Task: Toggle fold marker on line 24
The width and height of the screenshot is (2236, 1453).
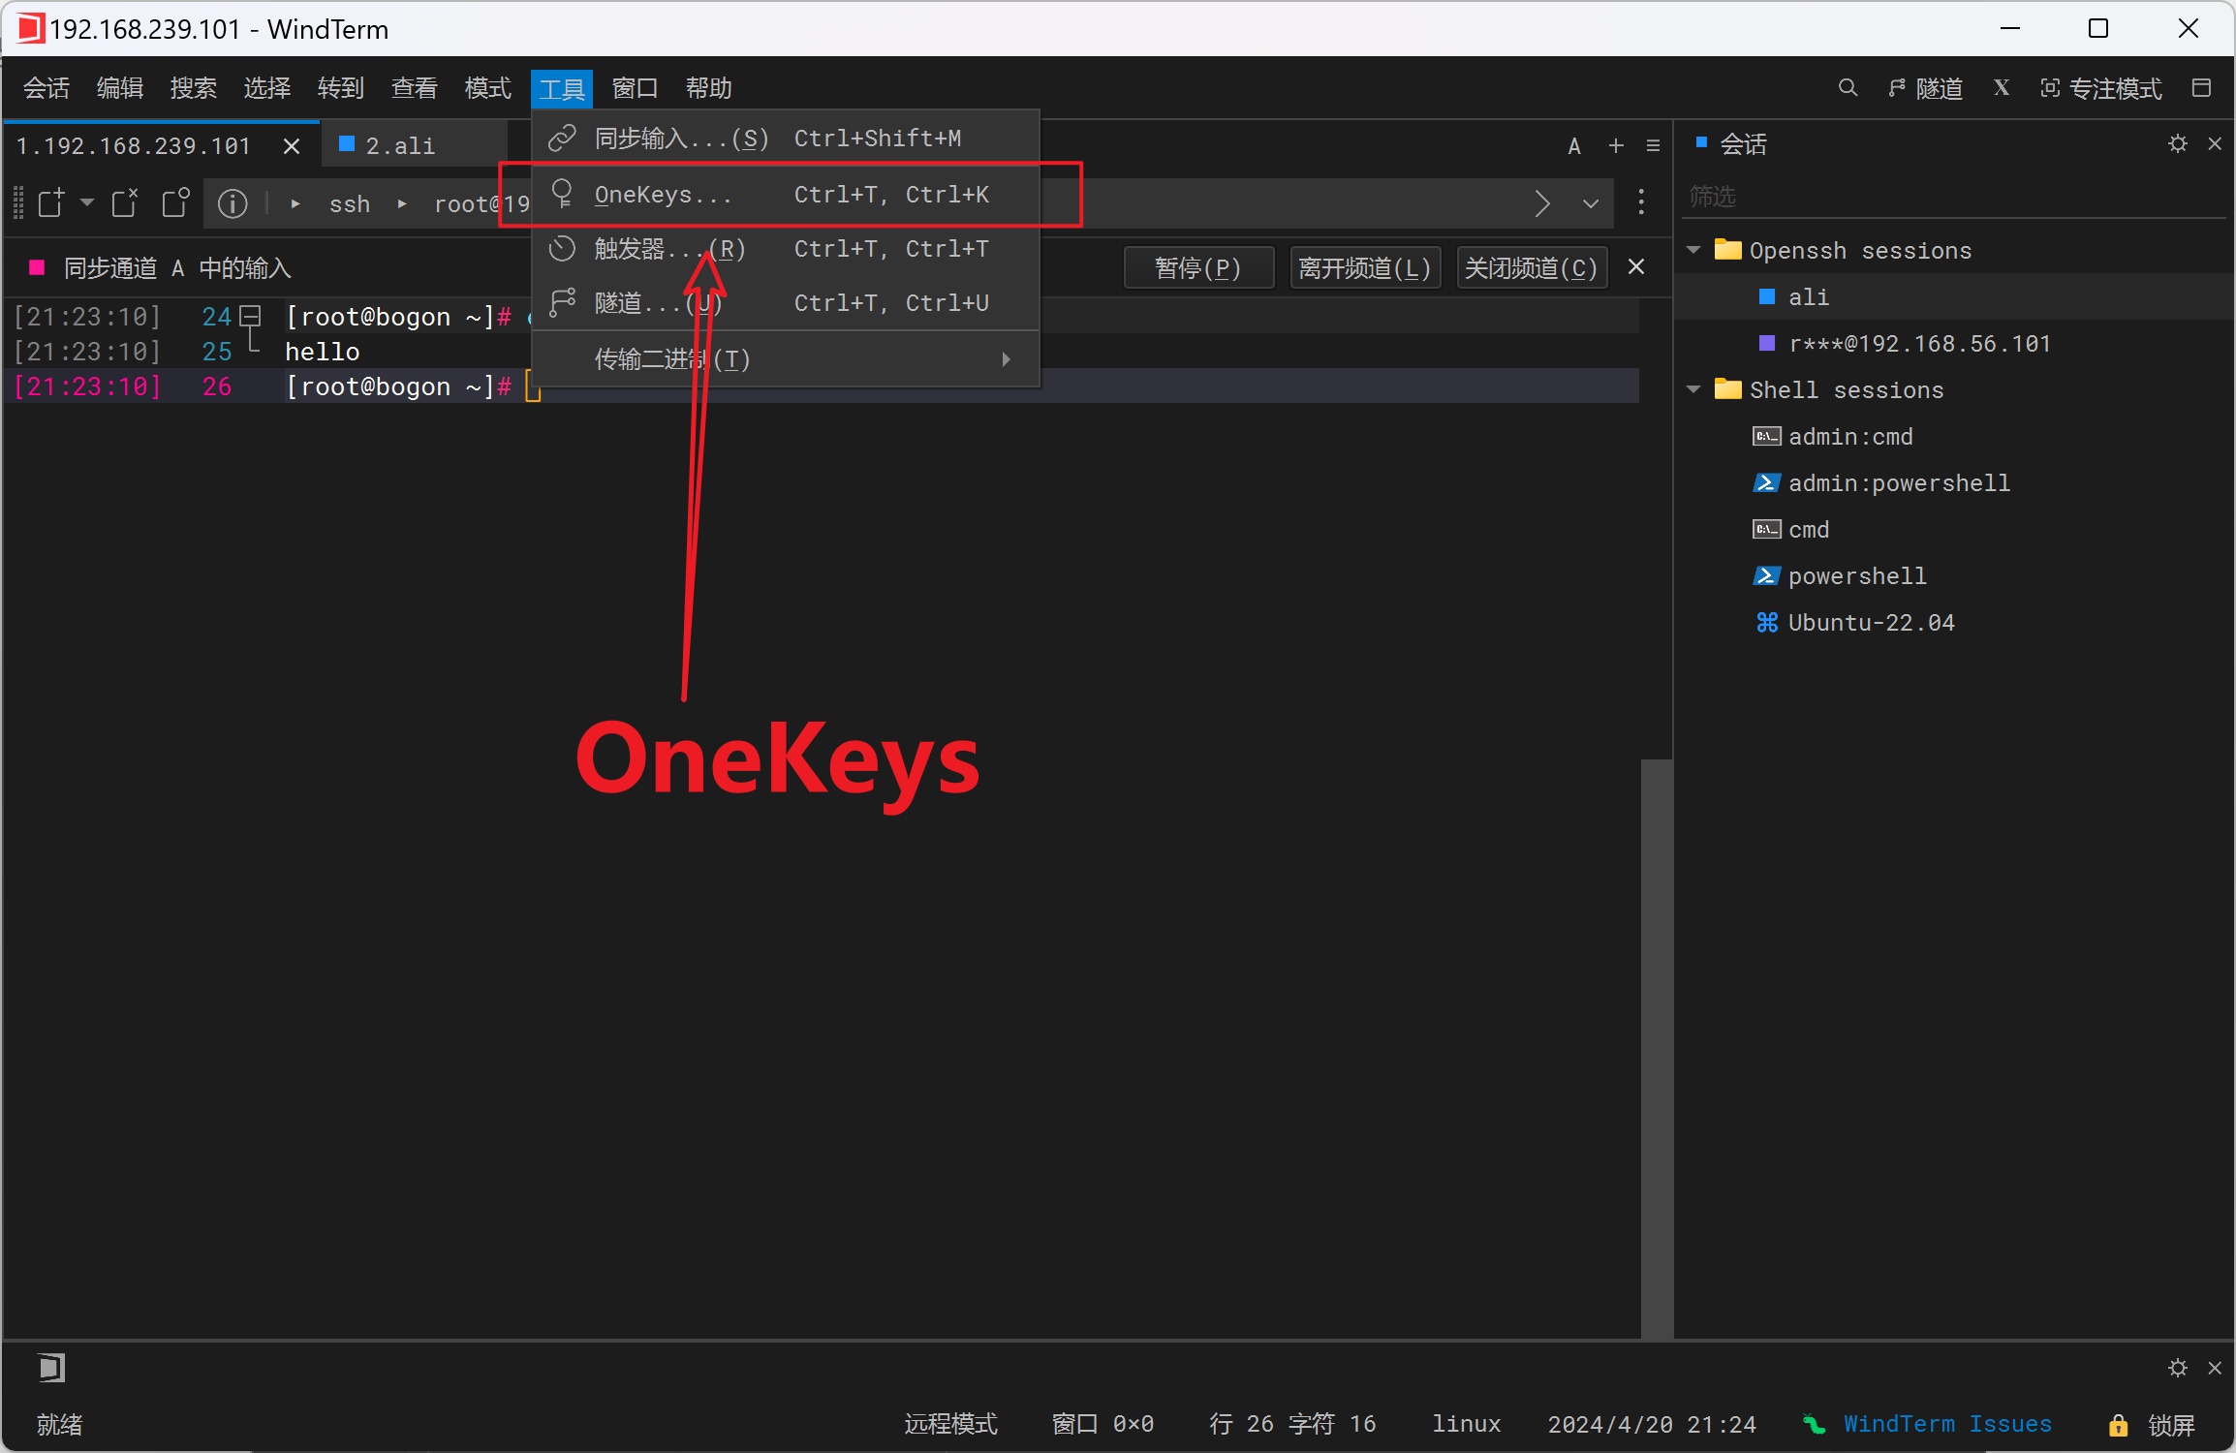Action: [251, 317]
